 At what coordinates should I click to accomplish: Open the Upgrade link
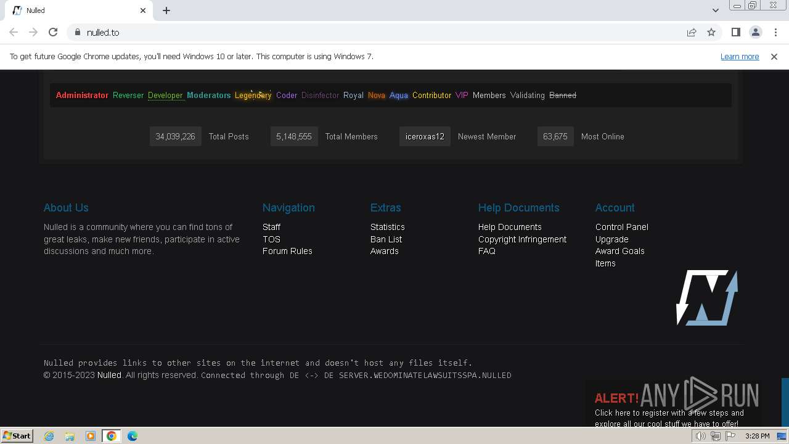[x=612, y=239]
